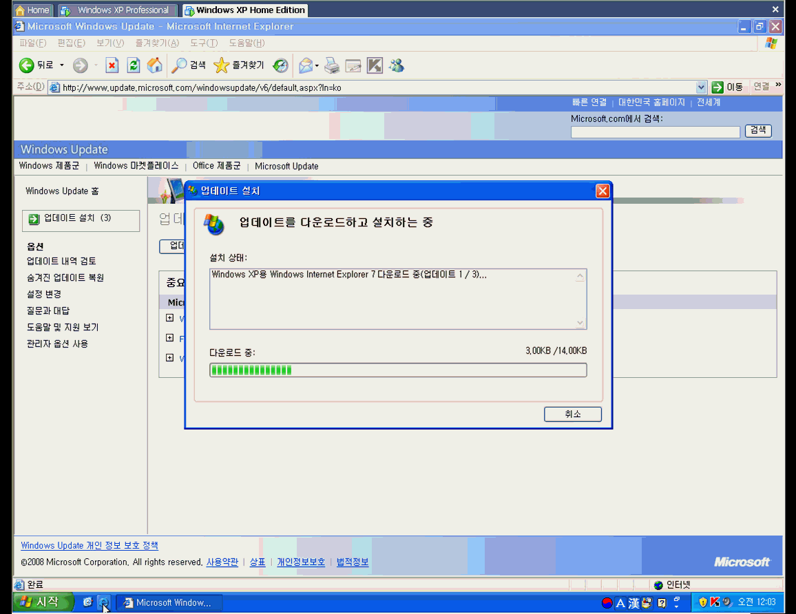Open 상표 footer link
This screenshot has height=614, width=796.
258,562
